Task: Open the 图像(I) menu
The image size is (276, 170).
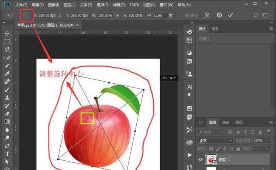Action: pos(54,5)
